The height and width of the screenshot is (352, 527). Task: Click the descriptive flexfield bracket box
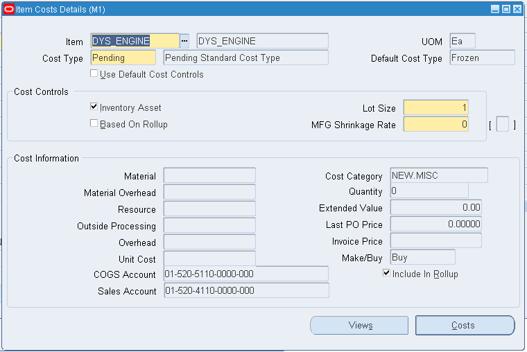503,124
